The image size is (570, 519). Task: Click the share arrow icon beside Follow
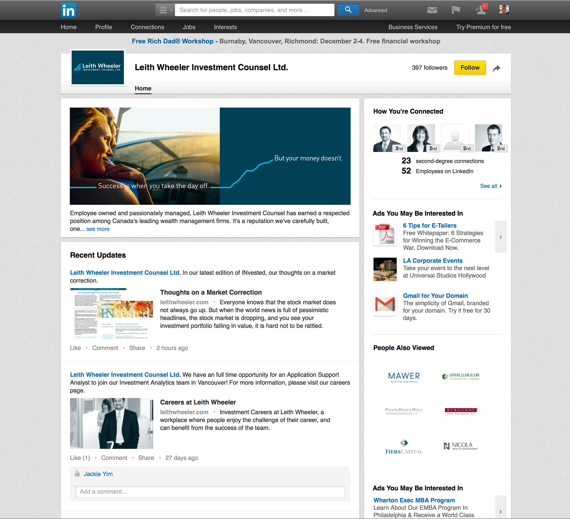[x=497, y=68]
